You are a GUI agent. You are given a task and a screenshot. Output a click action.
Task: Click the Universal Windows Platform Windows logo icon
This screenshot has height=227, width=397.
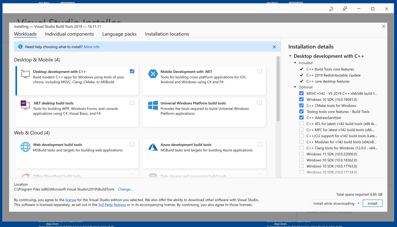153,105
